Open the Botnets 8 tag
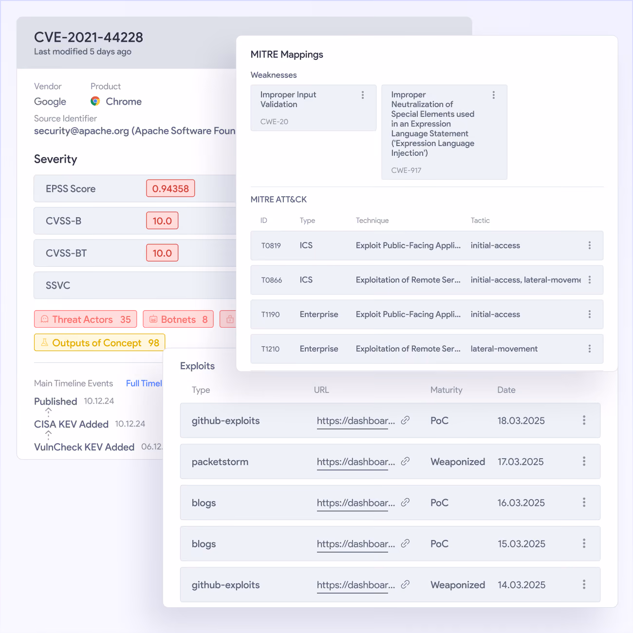 pyautogui.click(x=178, y=319)
